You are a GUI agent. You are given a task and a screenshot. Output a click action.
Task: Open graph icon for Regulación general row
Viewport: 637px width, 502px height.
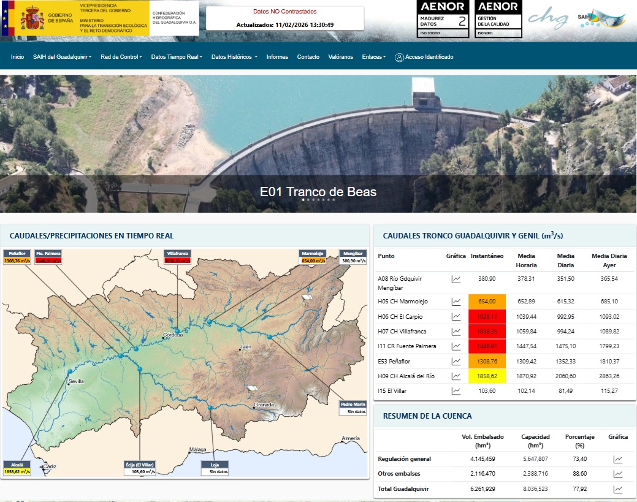[x=618, y=459]
